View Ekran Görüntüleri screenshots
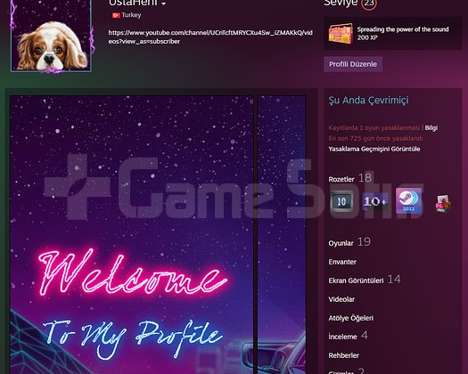The height and width of the screenshot is (374, 468). click(356, 280)
